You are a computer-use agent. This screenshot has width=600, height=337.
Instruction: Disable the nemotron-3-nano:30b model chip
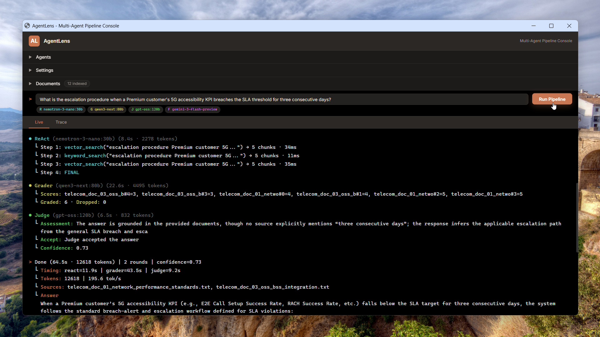pos(61,110)
